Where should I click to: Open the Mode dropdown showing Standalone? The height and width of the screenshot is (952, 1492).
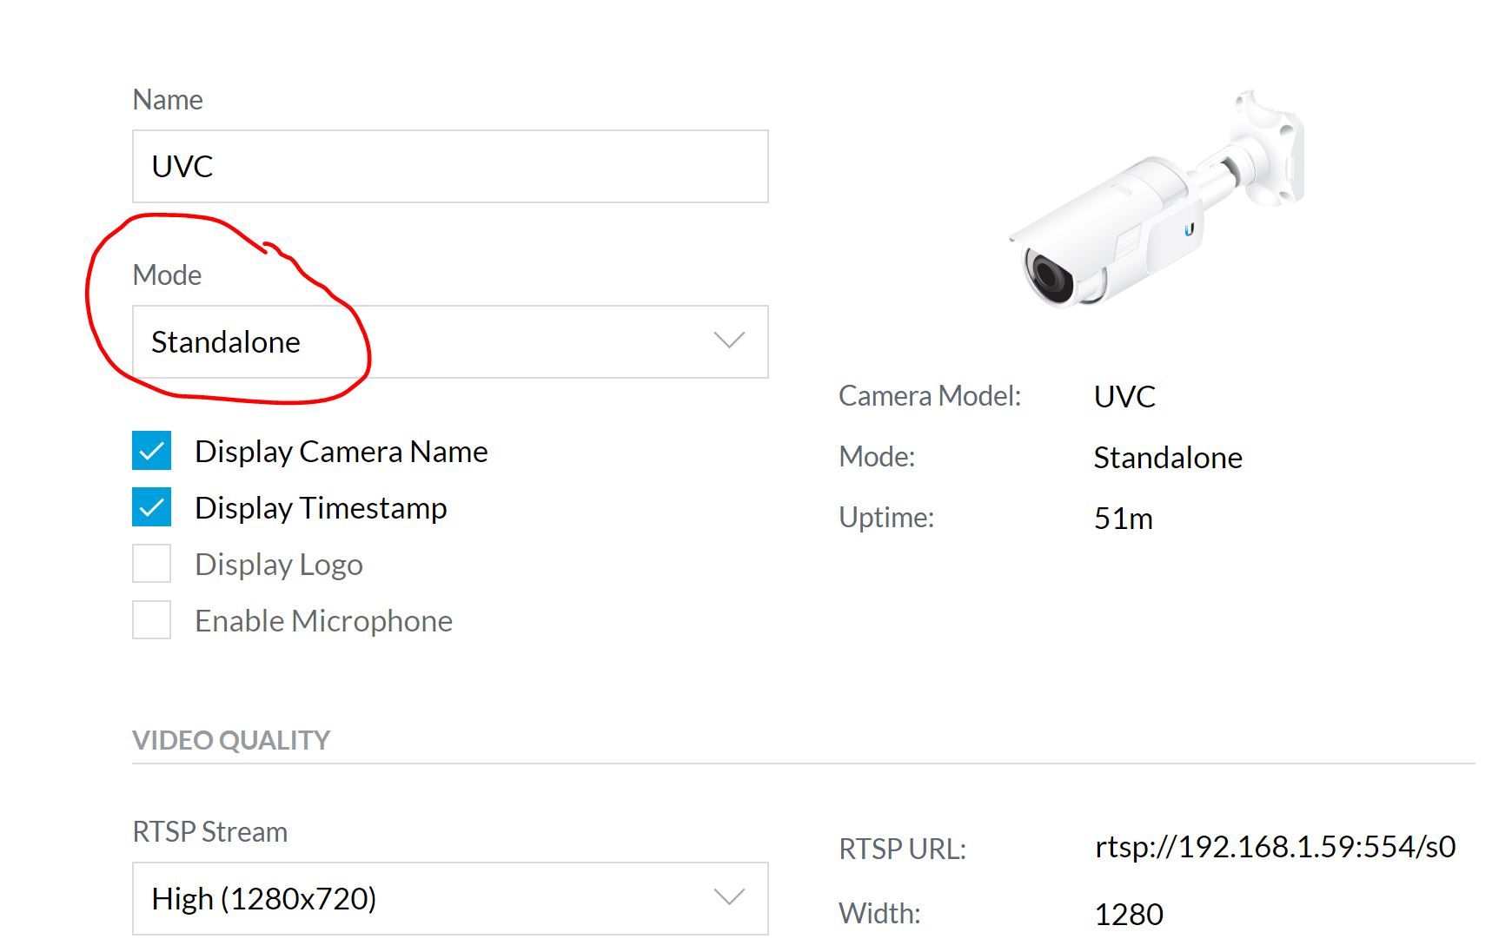449,342
